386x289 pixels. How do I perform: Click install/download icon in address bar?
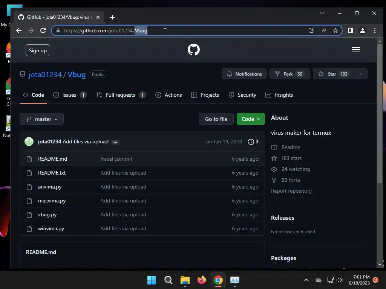tap(311, 30)
